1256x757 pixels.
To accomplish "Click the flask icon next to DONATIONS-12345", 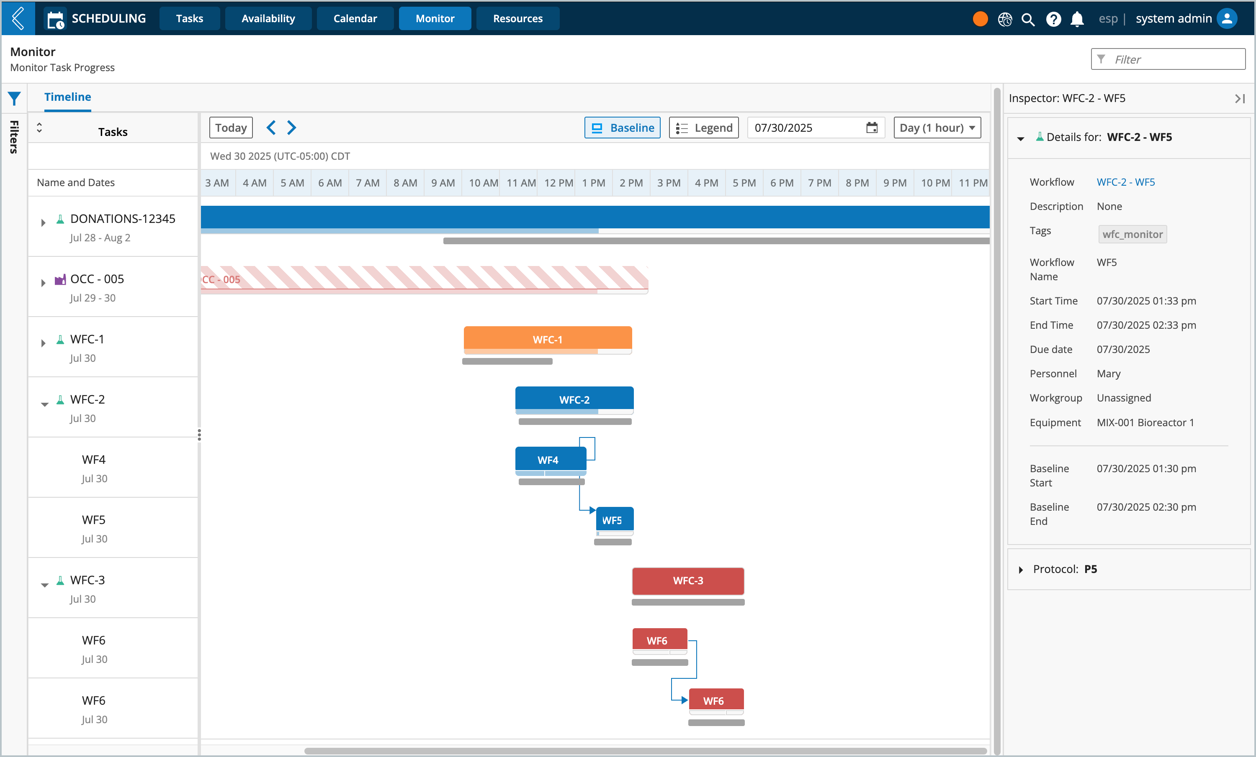I will pyautogui.click(x=60, y=219).
